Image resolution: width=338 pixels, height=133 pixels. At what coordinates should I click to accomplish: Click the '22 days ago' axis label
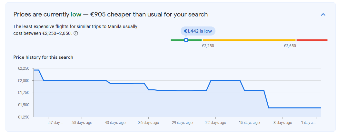tap(216, 123)
